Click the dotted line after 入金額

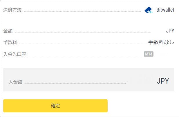pyautogui.click(x=75, y=84)
